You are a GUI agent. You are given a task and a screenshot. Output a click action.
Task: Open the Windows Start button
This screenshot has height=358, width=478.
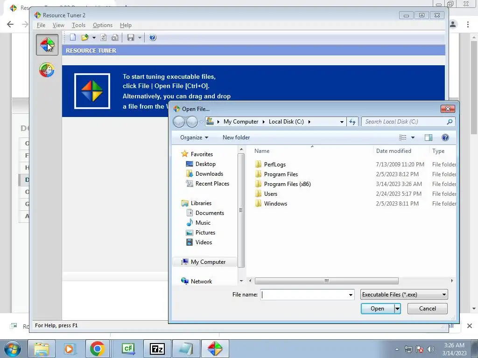click(x=12, y=349)
